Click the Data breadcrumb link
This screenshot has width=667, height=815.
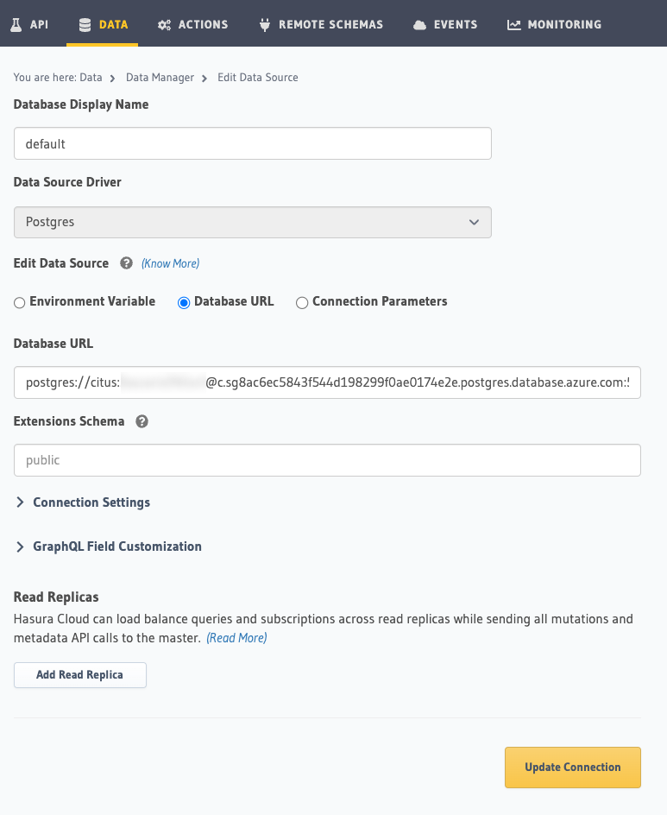pyautogui.click(x=91, y=77)
